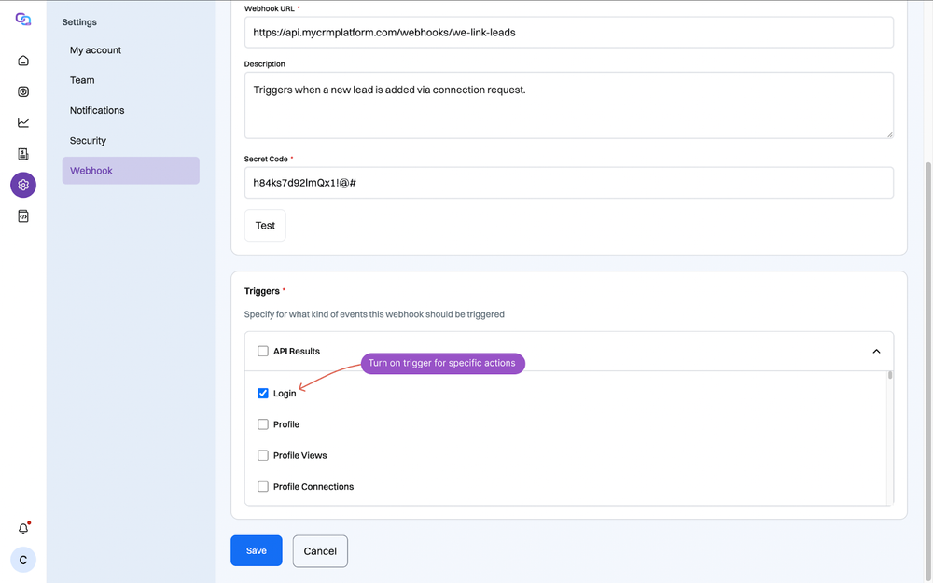Click the Webhook URL input field
Image resolution: width=933 pixels, height=583 pixels.
point(568,31)
